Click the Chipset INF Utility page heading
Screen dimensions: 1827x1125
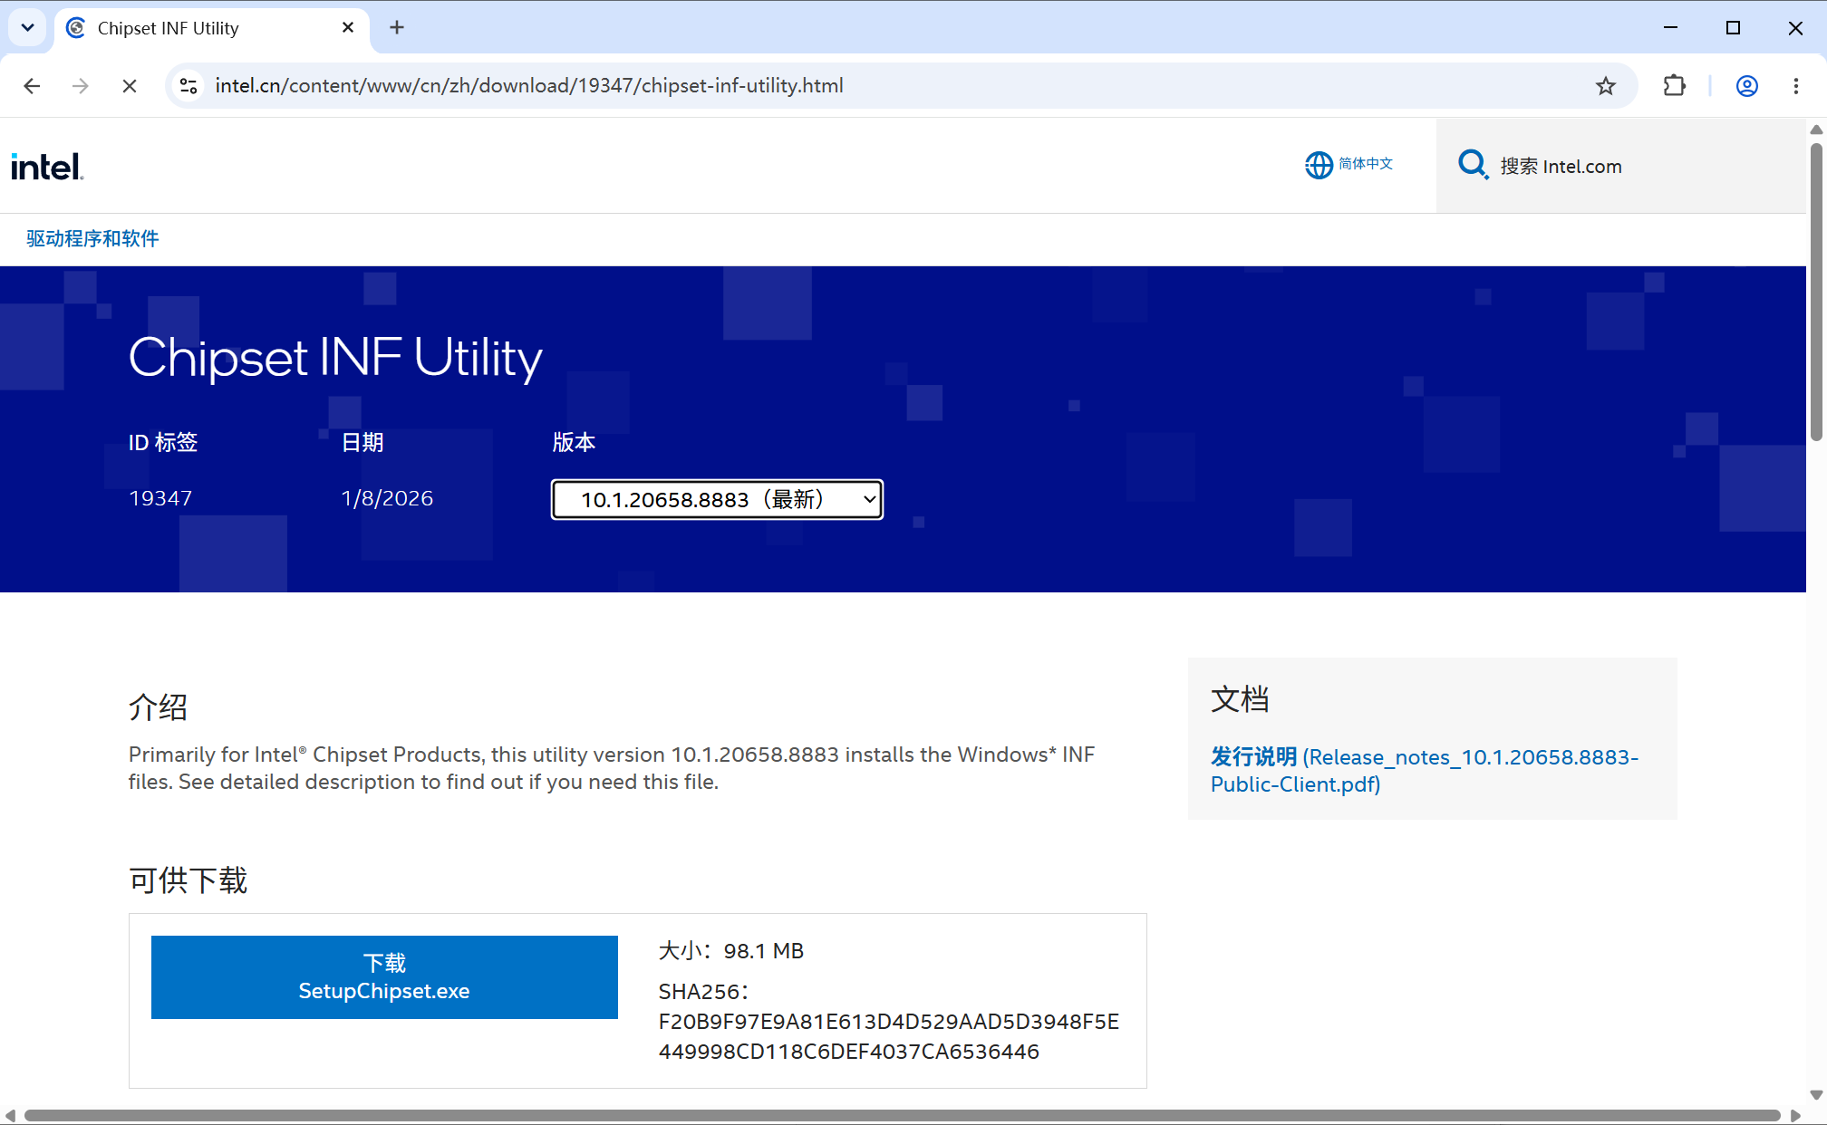335,358
